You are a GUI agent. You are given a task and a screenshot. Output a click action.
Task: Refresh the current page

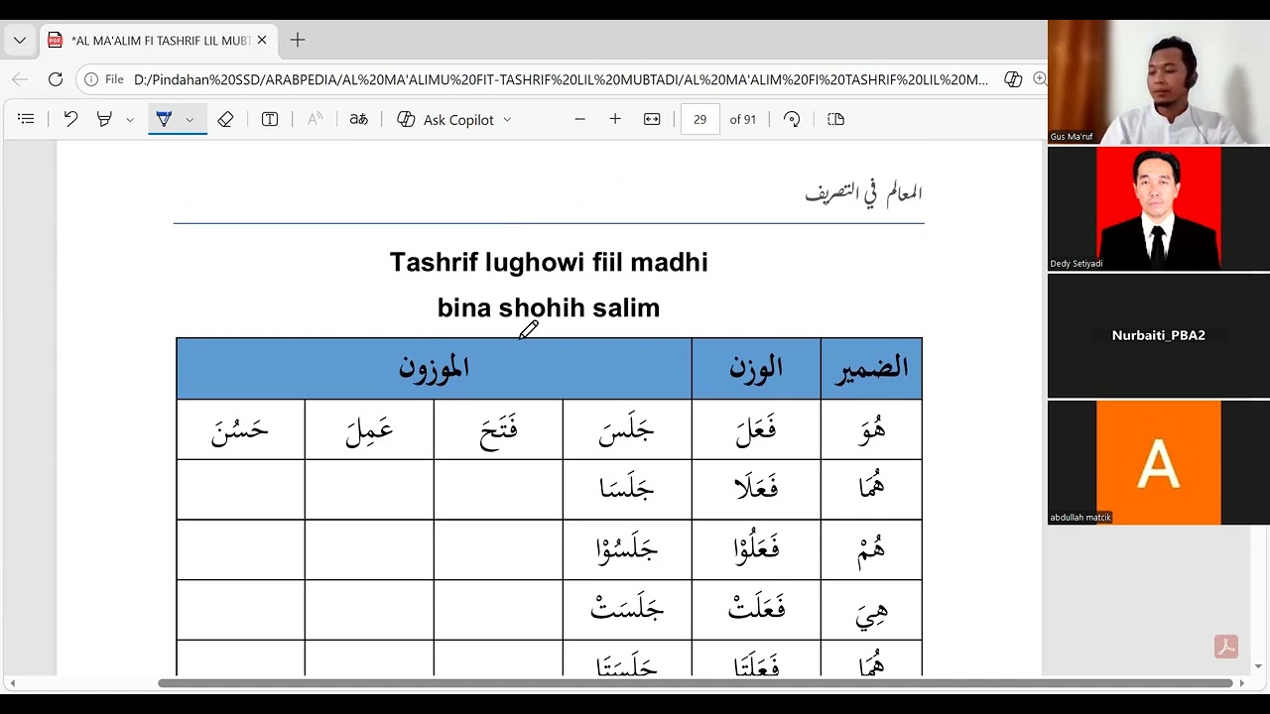[x=56, y=79]
